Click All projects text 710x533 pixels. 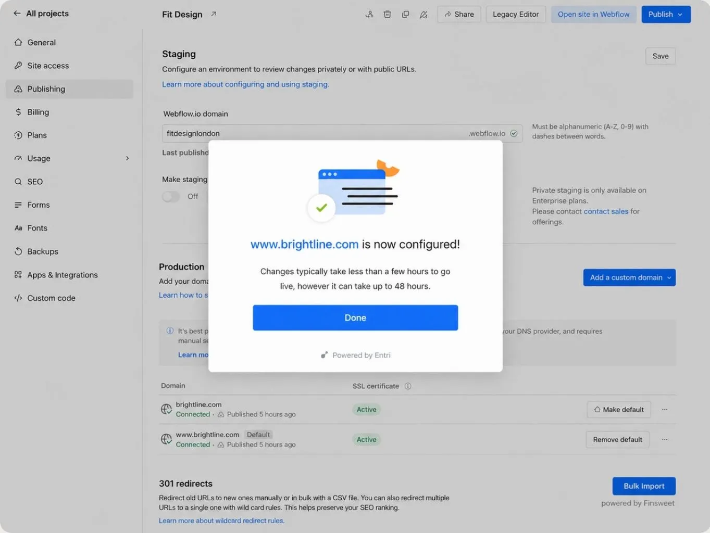(47, 14)
